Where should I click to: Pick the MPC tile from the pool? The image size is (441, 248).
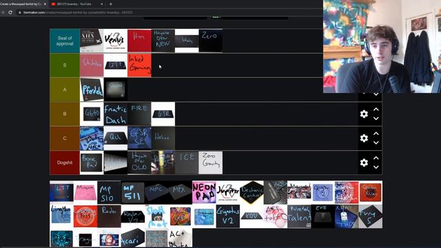pyautogui.click(x=156, y=193)
